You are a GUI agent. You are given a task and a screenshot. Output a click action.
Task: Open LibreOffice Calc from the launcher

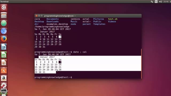4,55
